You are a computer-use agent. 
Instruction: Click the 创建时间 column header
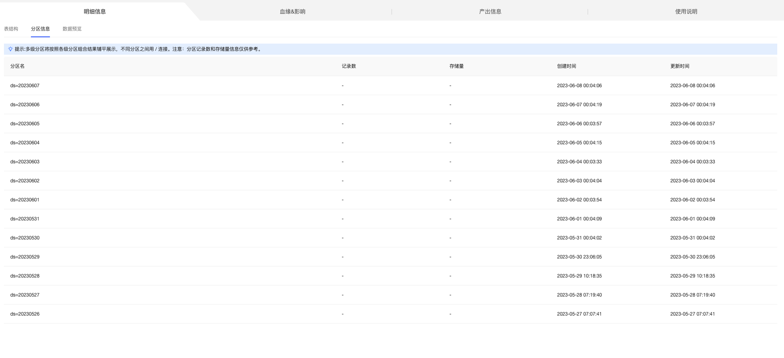pos(566,66)
